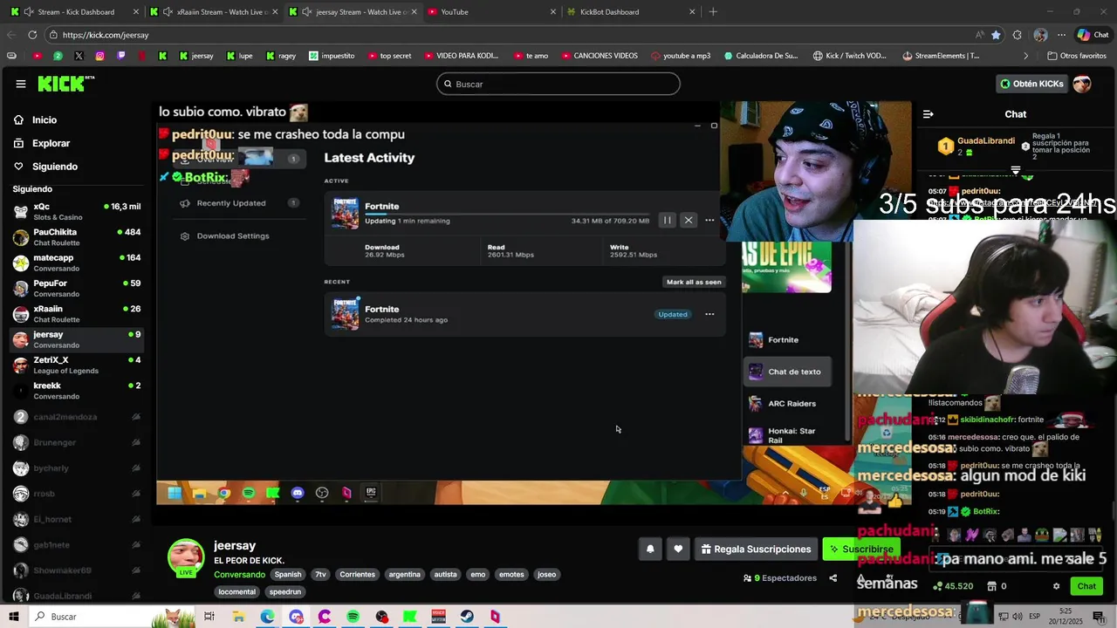Viewport: 1117px width, 628px height.
Task: Open 'CANCIONES VIDEOS' bookmark
Action: tap(599, 56)
